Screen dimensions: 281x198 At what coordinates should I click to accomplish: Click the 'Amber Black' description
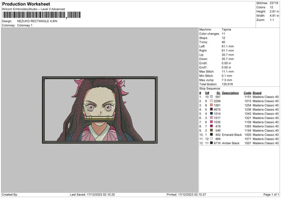click(230, 143)
